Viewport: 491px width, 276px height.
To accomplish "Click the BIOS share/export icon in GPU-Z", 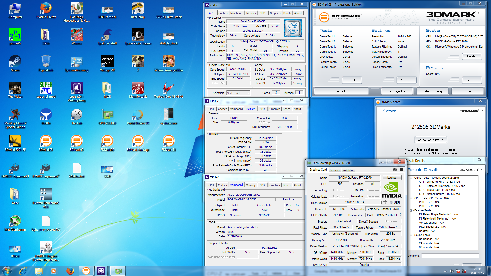I will [384, 202].
